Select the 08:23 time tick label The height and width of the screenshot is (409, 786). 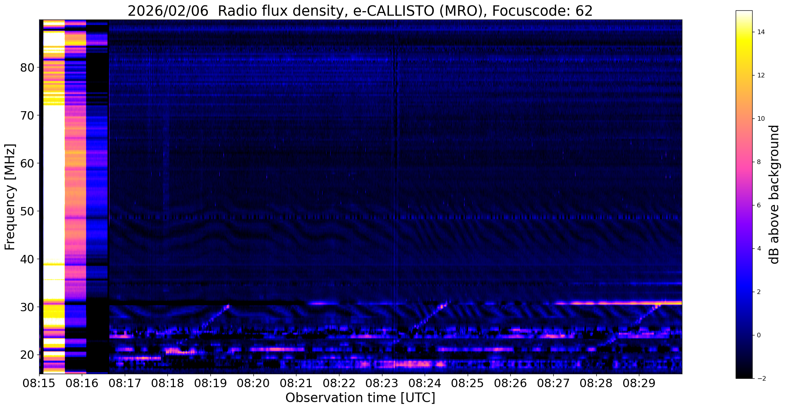(x=382, y=383)
